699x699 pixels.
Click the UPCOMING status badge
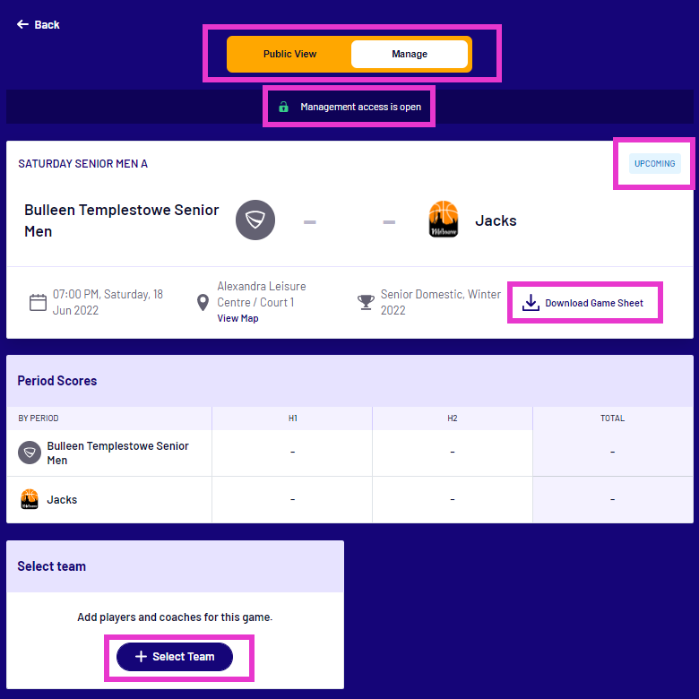point(654,164)
